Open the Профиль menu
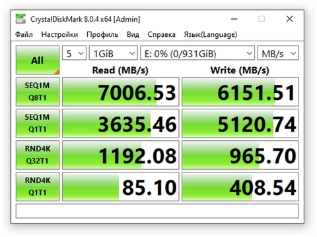Screen dimensions: 317x237 pyautogui.click(x=102, y=34)
